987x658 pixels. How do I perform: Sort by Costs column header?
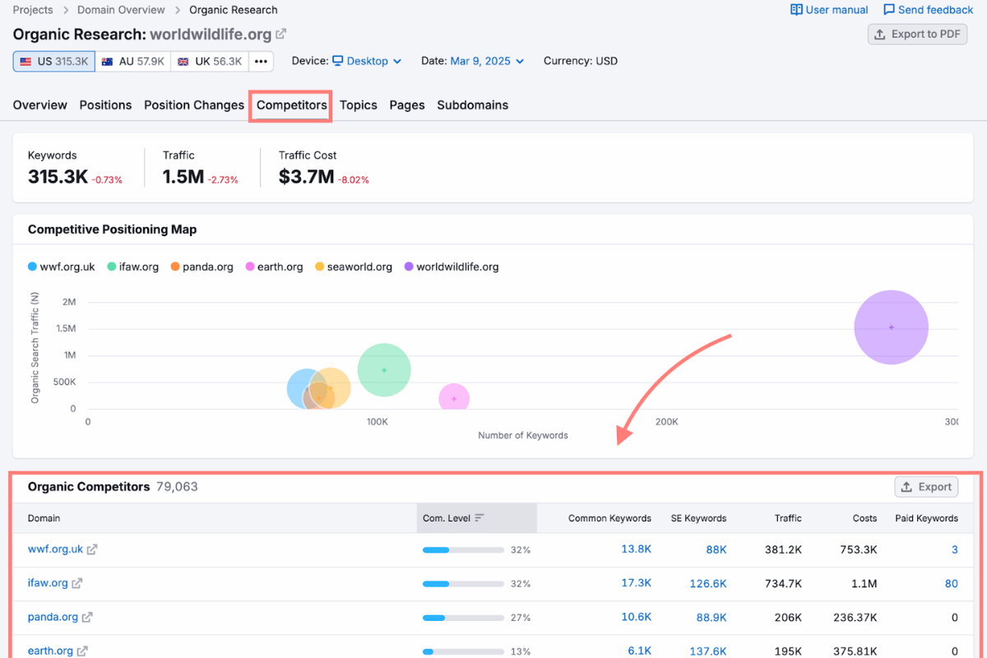(x=864, y=518)
